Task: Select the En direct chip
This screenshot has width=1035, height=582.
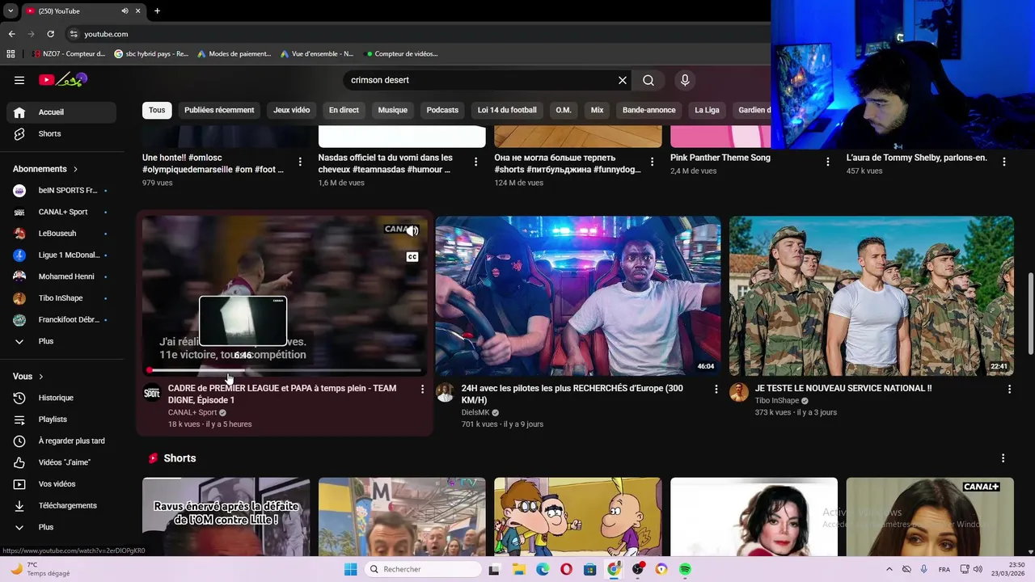Action: pyautogui.click(x=344, y=110)
